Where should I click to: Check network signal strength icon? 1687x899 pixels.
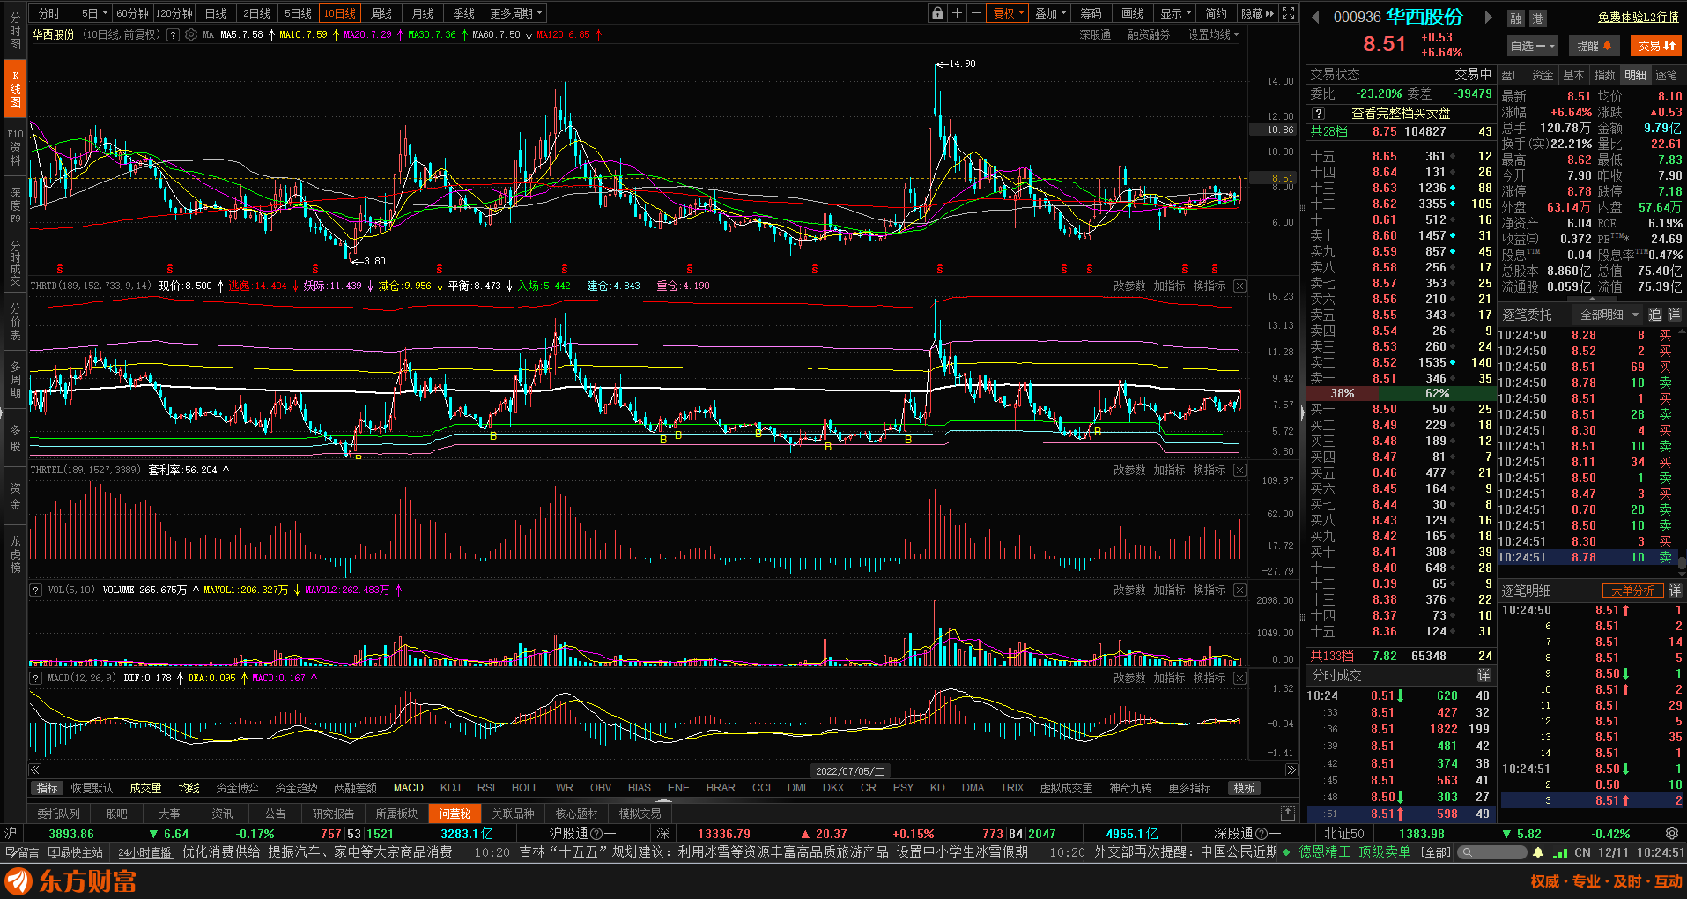coord(1560,852)
